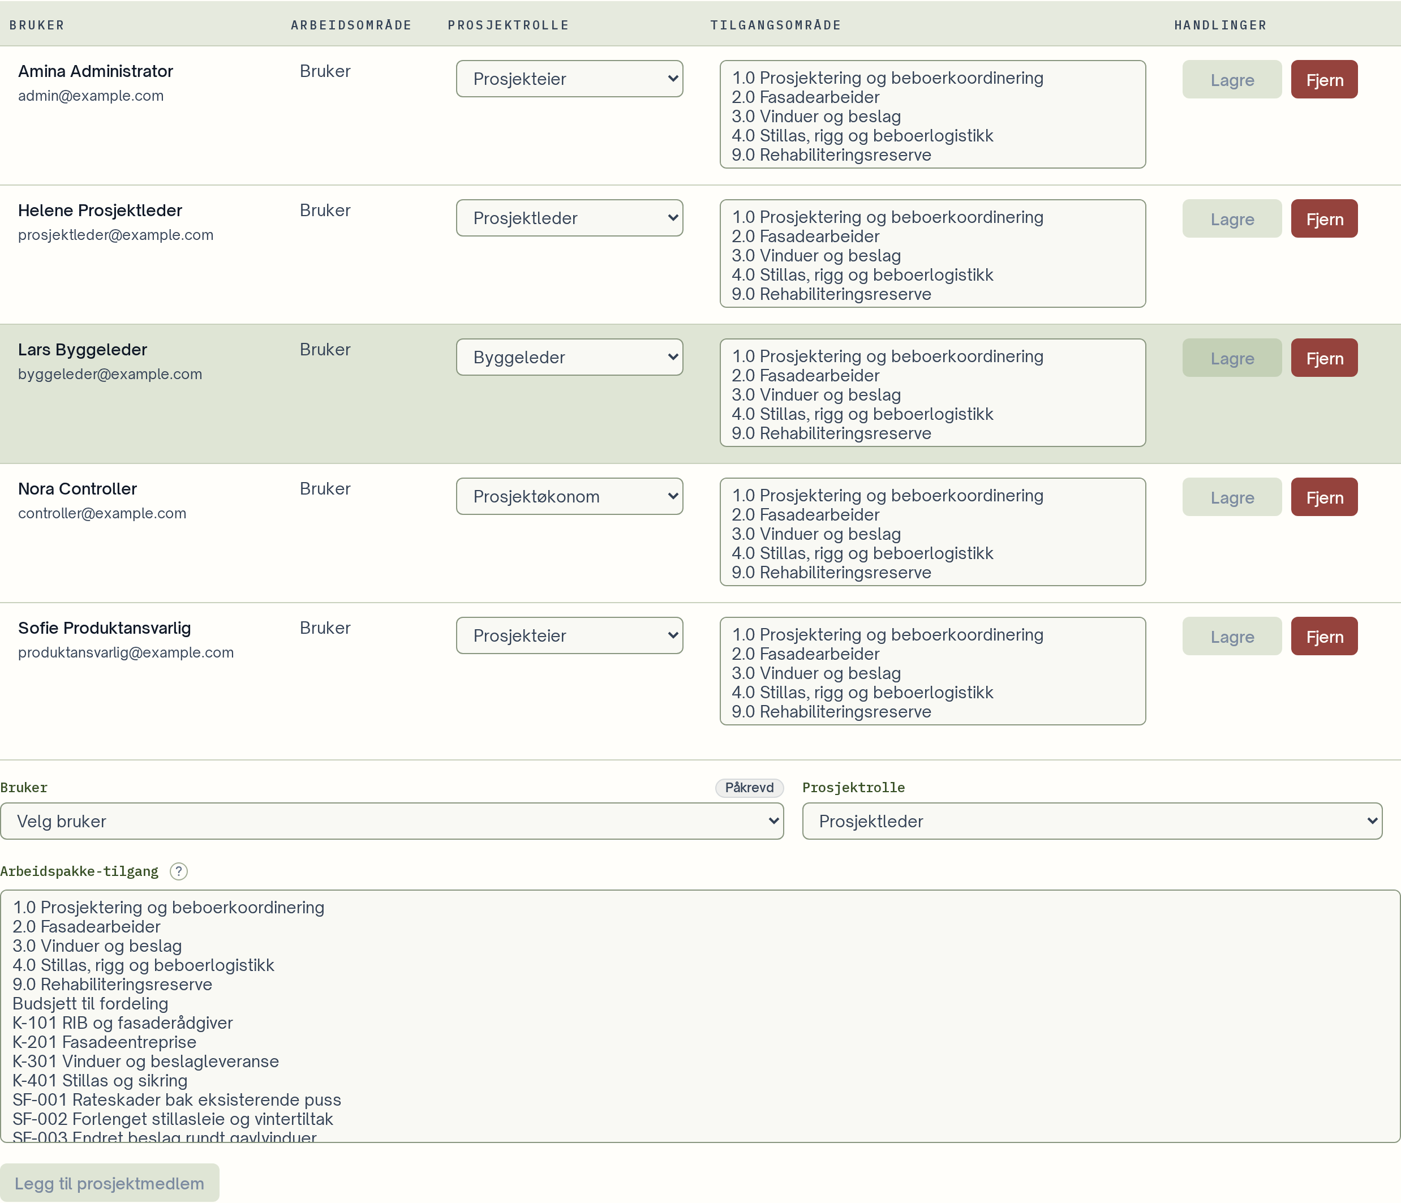This screenshot has width=1401, height=1203.
Task: Open Amina Administrator's Prosjektrolle dropdown
Action: tap(569, 79)
